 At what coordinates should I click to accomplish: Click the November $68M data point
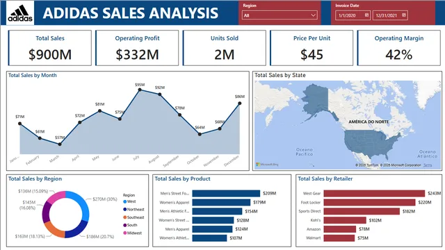(x=220, y=128)
